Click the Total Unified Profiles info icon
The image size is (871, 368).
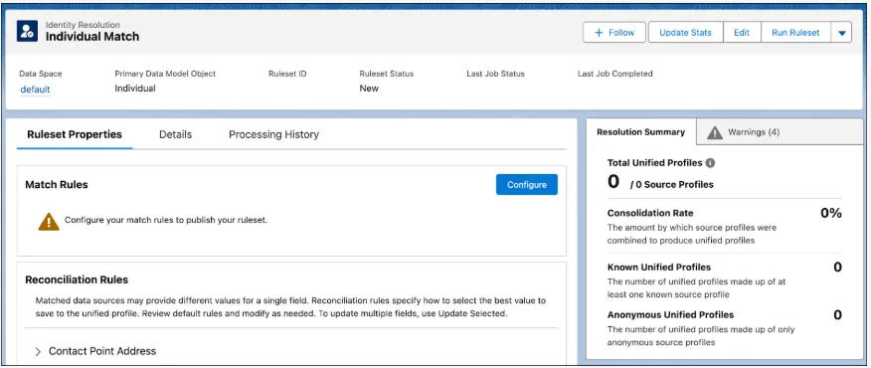[710, 163]
